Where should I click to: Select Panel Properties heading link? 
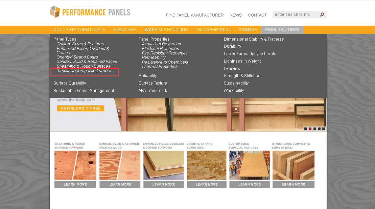click(154, 39)
